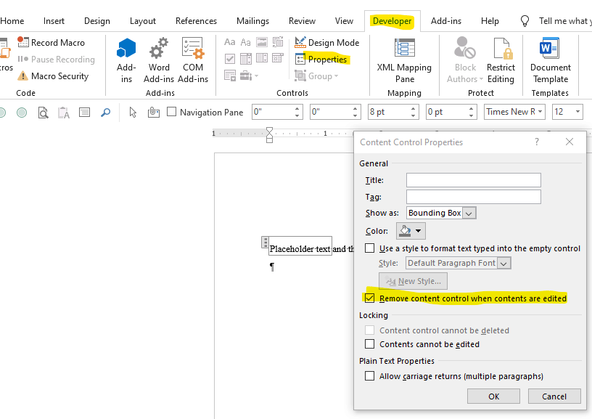Switch to the Help tab
The width and height of the screenshot is (592, 419).
tap(490, 21)
